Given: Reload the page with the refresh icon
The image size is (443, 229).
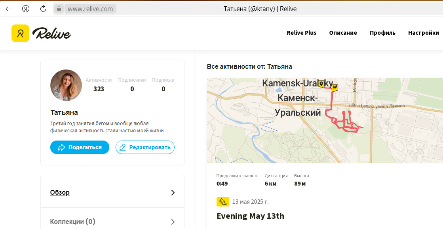Looking at the screenshot, I should tap(43, 9).
